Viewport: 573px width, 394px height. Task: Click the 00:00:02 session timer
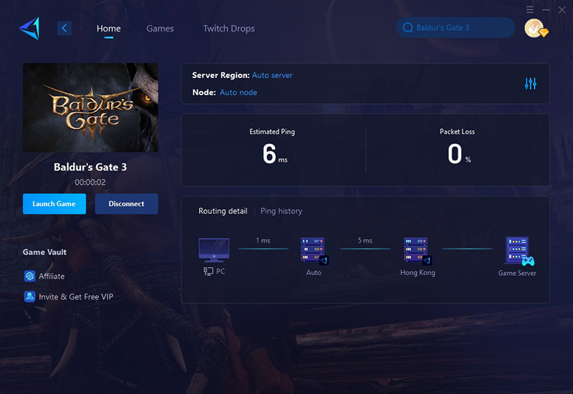point(90,182)
